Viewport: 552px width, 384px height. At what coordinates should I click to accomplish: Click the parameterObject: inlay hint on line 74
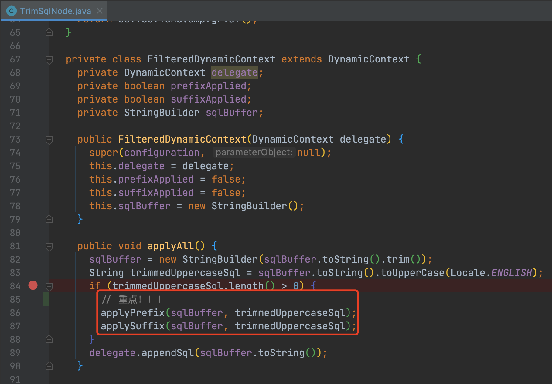pos(254,152)
